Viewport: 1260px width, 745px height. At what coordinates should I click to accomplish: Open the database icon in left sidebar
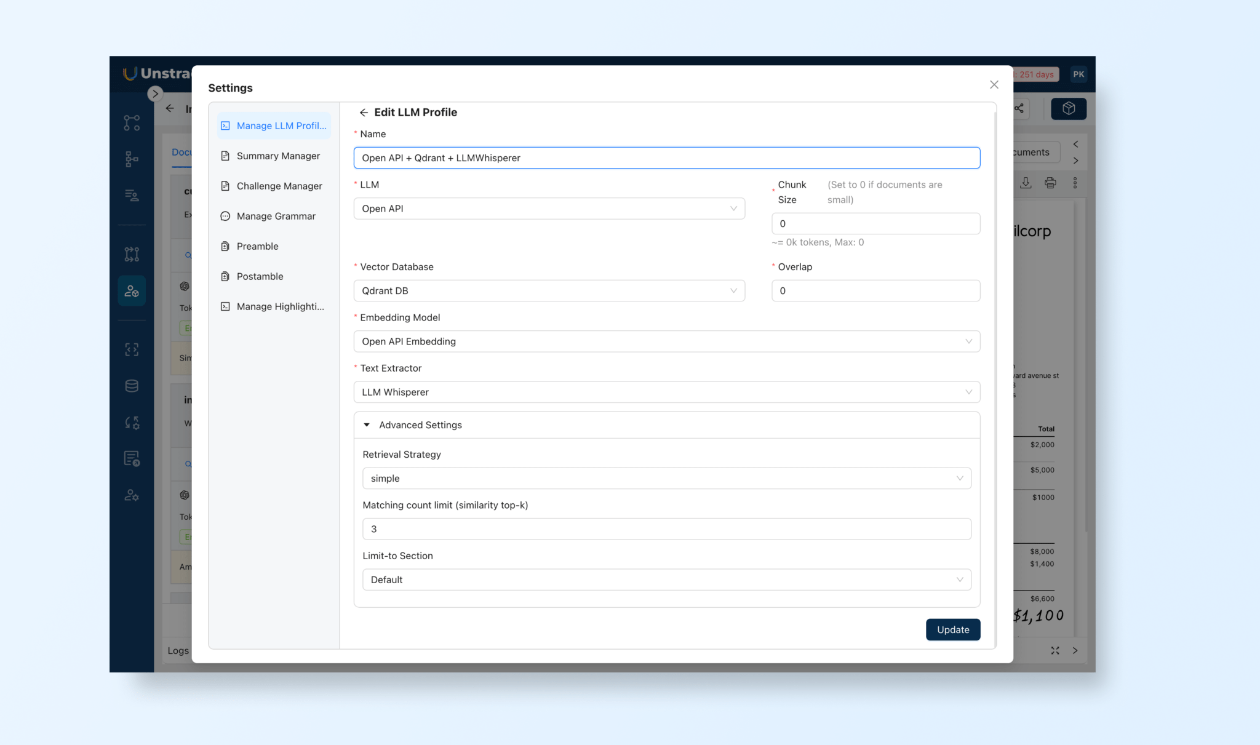point(132,386)
